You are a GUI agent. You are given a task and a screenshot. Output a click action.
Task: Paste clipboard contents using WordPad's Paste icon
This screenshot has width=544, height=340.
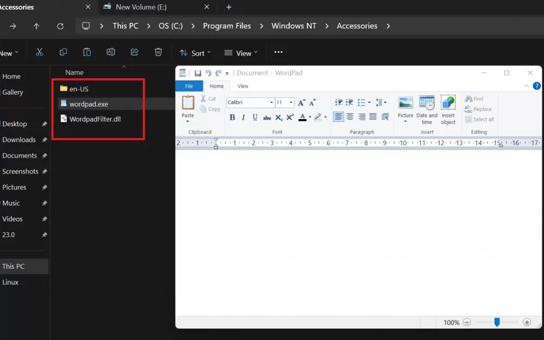(188, 103)
